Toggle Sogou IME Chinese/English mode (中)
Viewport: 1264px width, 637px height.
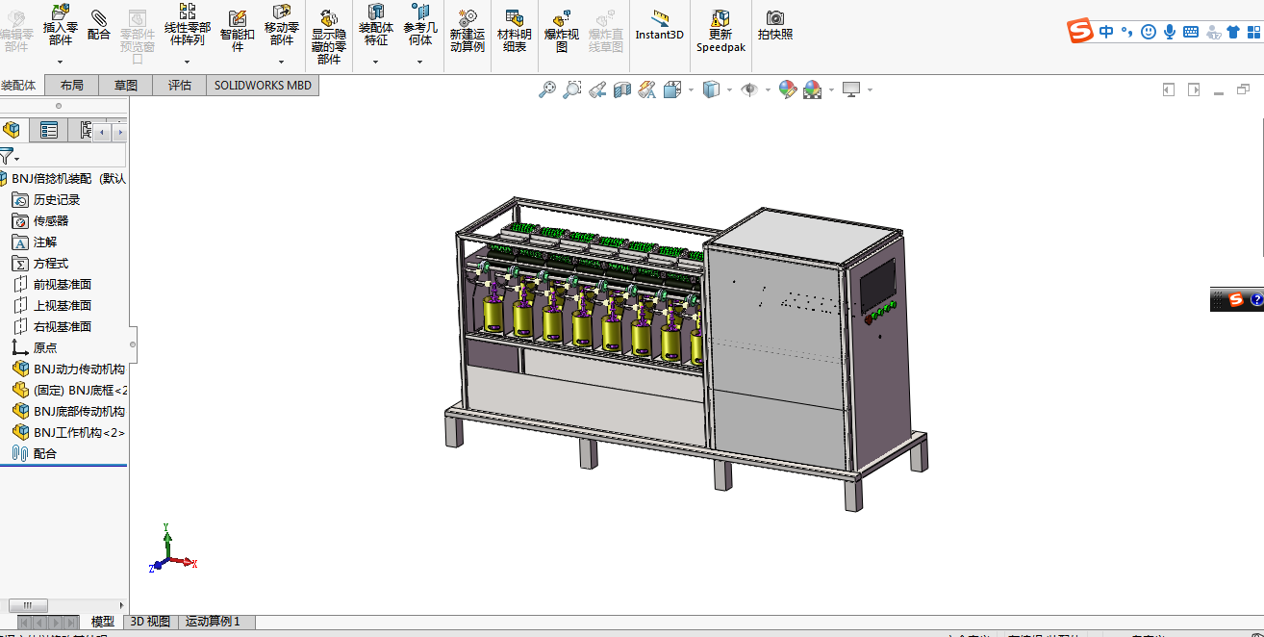point(1106,32)
